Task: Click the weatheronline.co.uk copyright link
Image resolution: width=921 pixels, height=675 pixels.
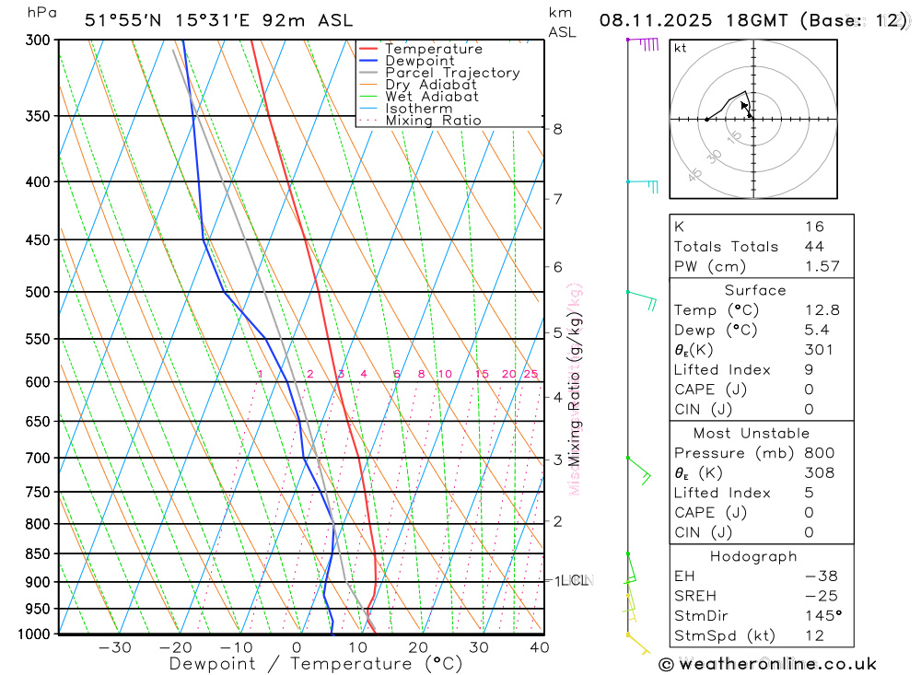Action: click(x=768, y=665)
